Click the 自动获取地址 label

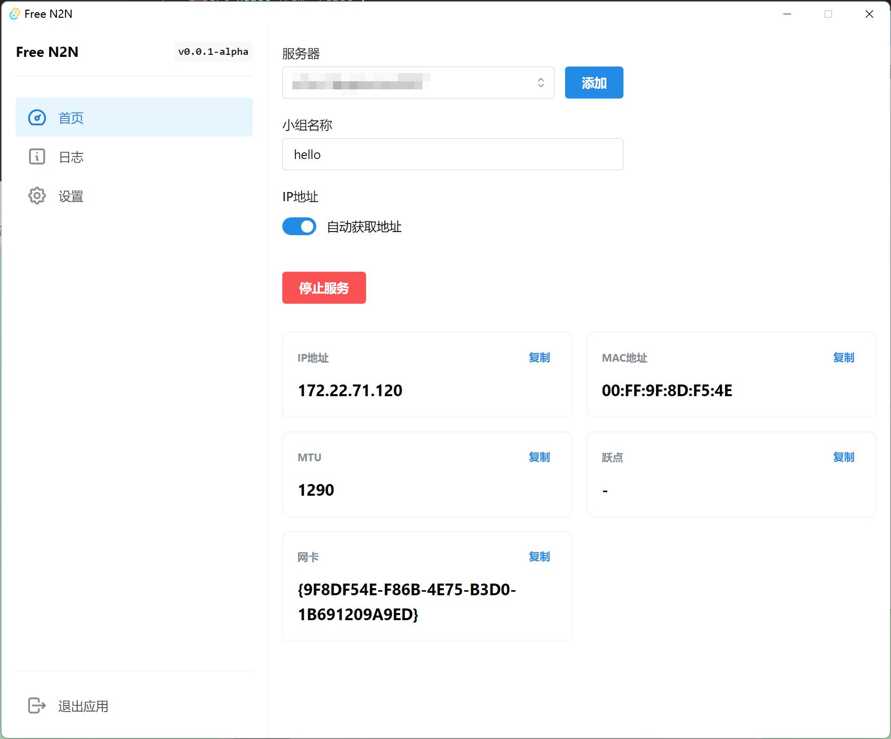[364, 227]
